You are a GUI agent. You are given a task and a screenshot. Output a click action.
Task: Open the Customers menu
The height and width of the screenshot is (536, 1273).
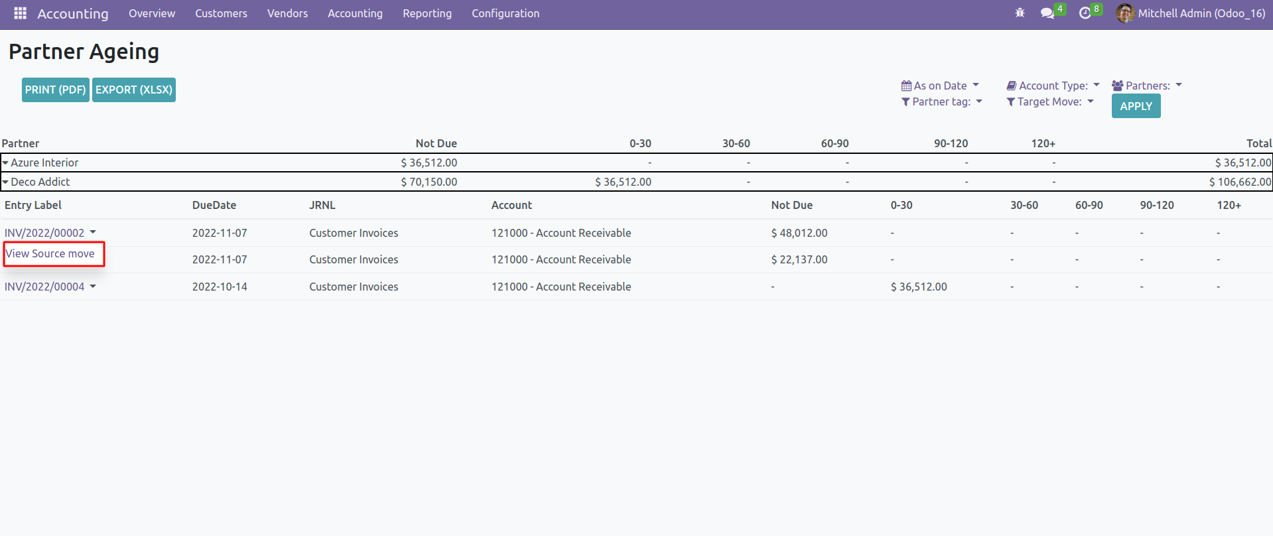pos(221,13)
